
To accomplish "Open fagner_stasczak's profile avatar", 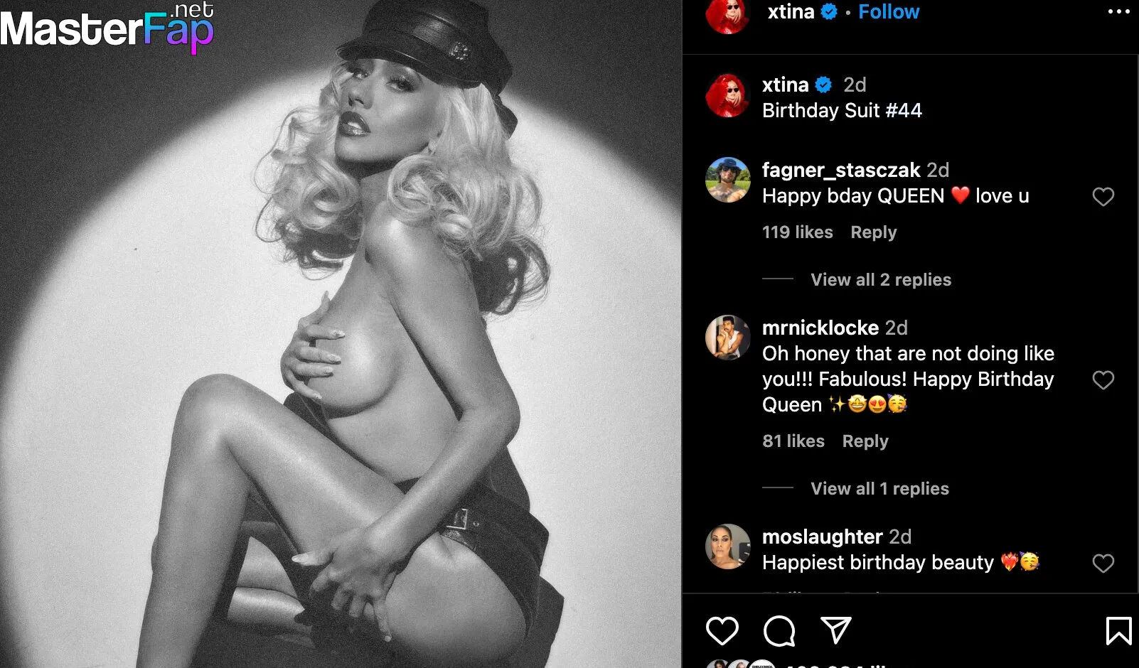I will [728, 180].
